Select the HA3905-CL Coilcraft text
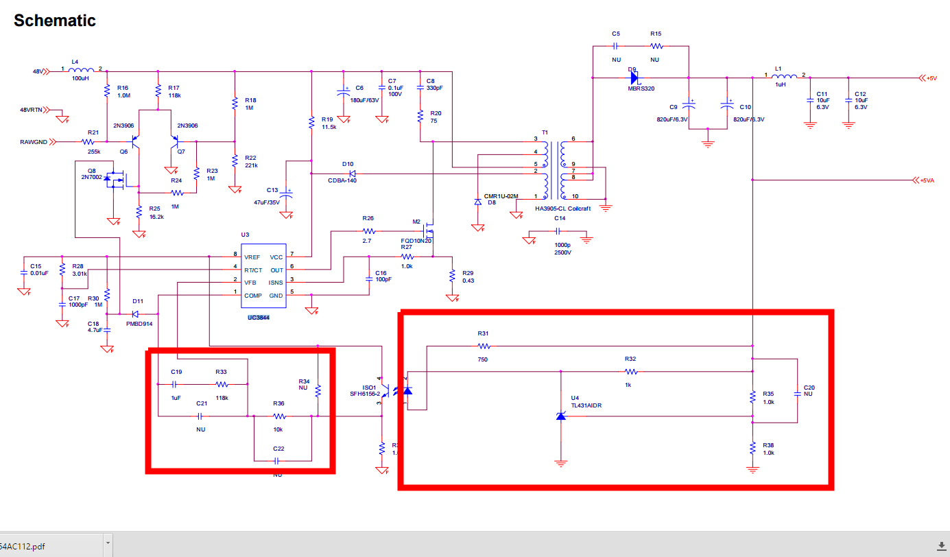Image resolution: width=950 pixels, height=557 pixels. point(564,209)
